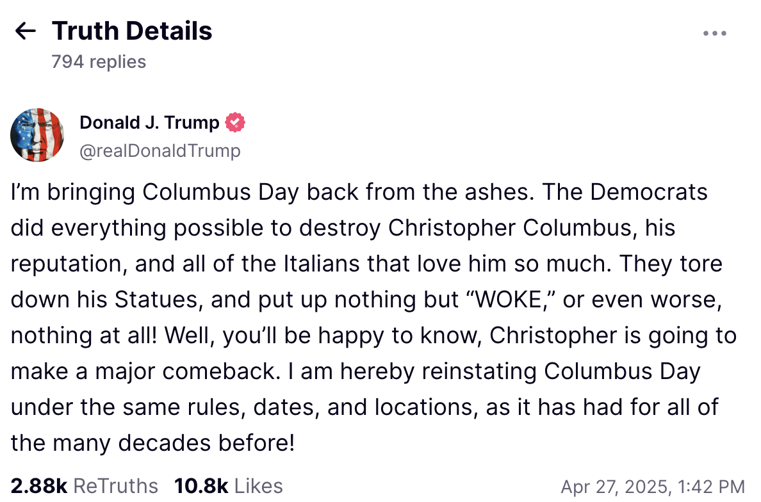The width and height of the screenshot is (761, 502).
Task: View the 794 replies count
Action: [99, 62]
